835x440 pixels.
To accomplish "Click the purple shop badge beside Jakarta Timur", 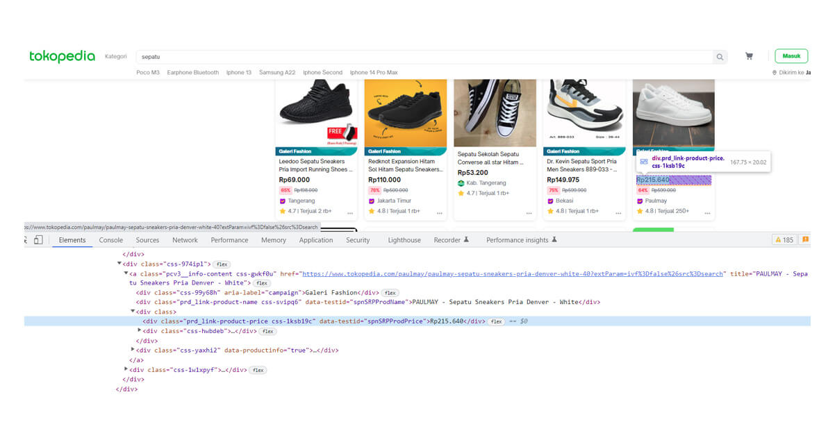I will [x=372, y=201].
